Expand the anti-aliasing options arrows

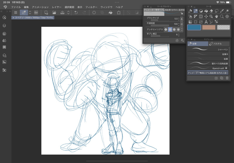click(182, 29)
